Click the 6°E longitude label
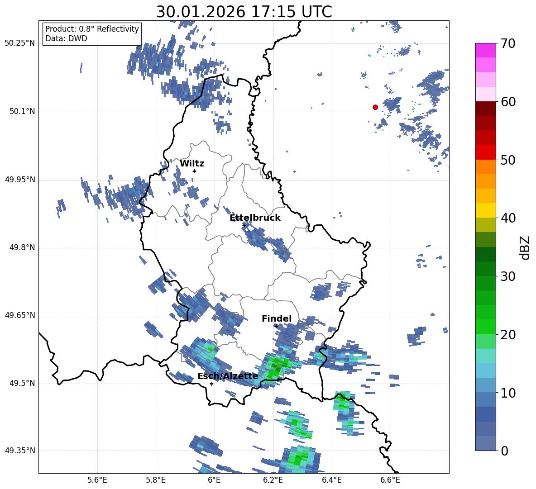The width and height of the screenshot is (536, 489). tap(214, 480)
